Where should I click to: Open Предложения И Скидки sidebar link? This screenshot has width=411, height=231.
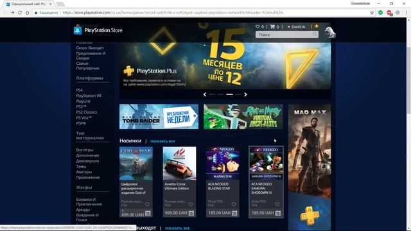[91, 56]
